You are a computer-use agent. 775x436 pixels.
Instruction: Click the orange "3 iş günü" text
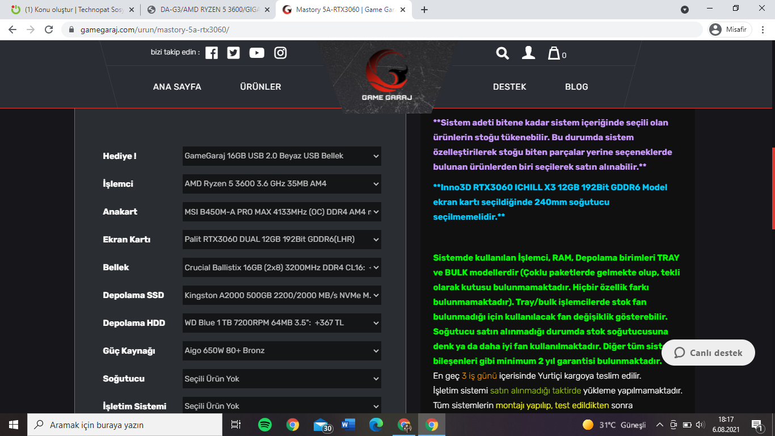479,376
